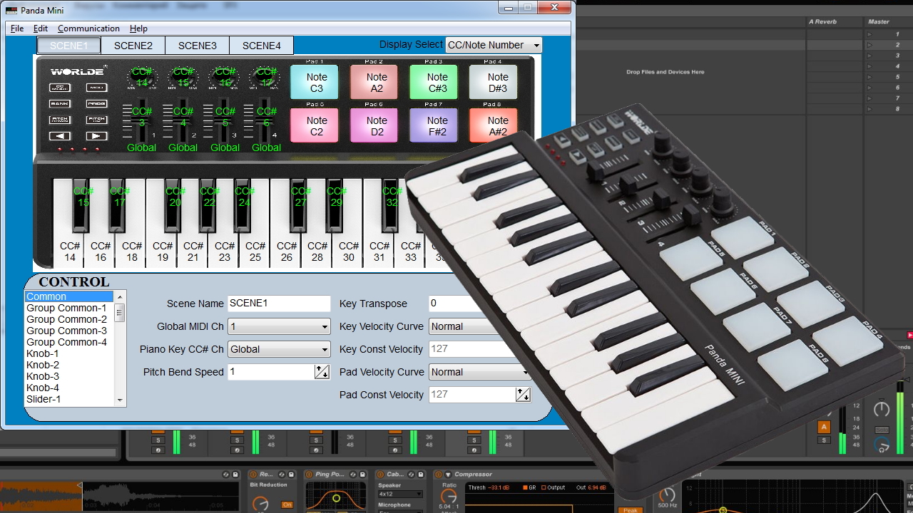The height and width of the screenshot is (513, 913).
Task: Open the Key Velocity Curve dropdown
Action: click(480, 326)
